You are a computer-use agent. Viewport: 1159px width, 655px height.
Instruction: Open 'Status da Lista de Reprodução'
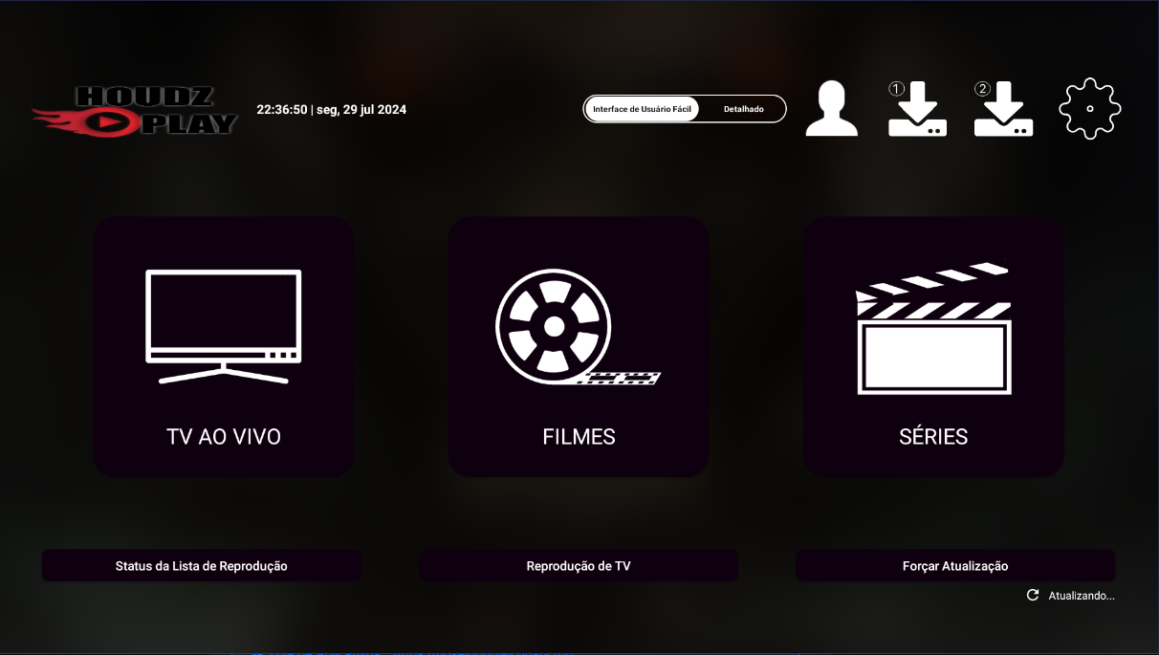tap(201, 566)
